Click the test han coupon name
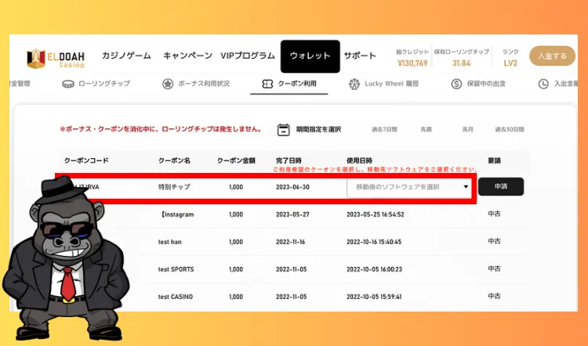The width and height of the screenshot is (588, 346). 170,242
